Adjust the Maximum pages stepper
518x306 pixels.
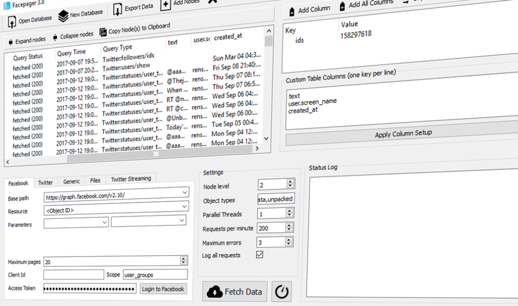(184, 261)
